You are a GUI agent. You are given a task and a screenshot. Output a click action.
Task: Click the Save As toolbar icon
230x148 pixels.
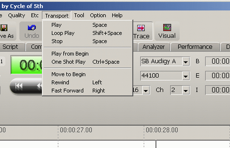7,31
